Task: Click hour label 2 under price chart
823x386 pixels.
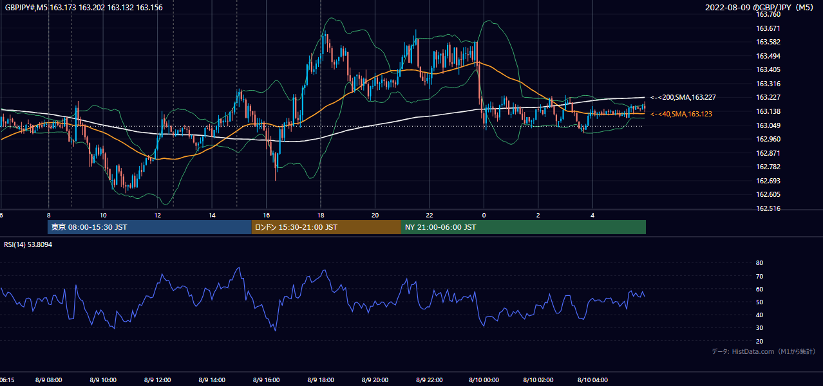Action: point(538,215)
